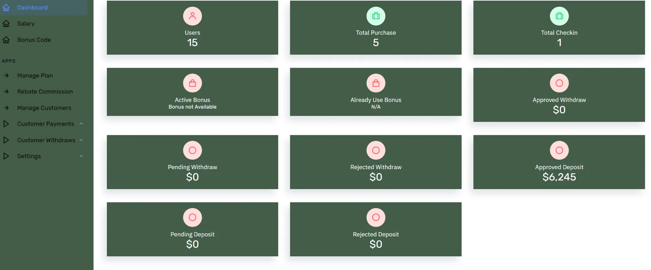This screenshot has width=651, height=270.
Task: Select the Pending Withdraw $0 card
Action: [x=192, y=162]
